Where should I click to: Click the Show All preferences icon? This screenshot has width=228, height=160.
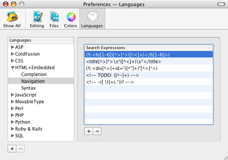(x=12, y=19)
